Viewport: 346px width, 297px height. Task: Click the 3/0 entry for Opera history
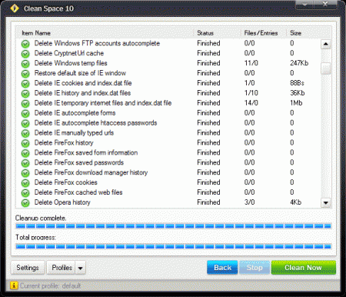point(250,202)
